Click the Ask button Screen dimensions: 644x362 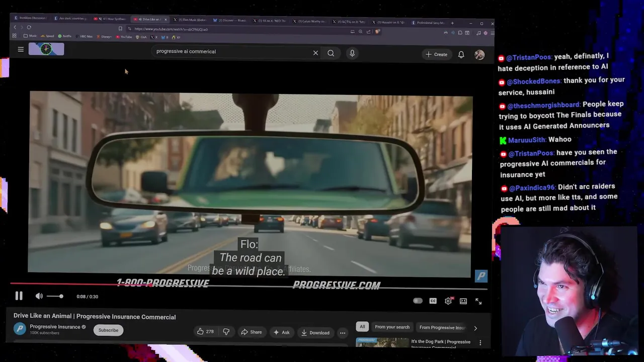pyautogui.click(x=281, y=332)
